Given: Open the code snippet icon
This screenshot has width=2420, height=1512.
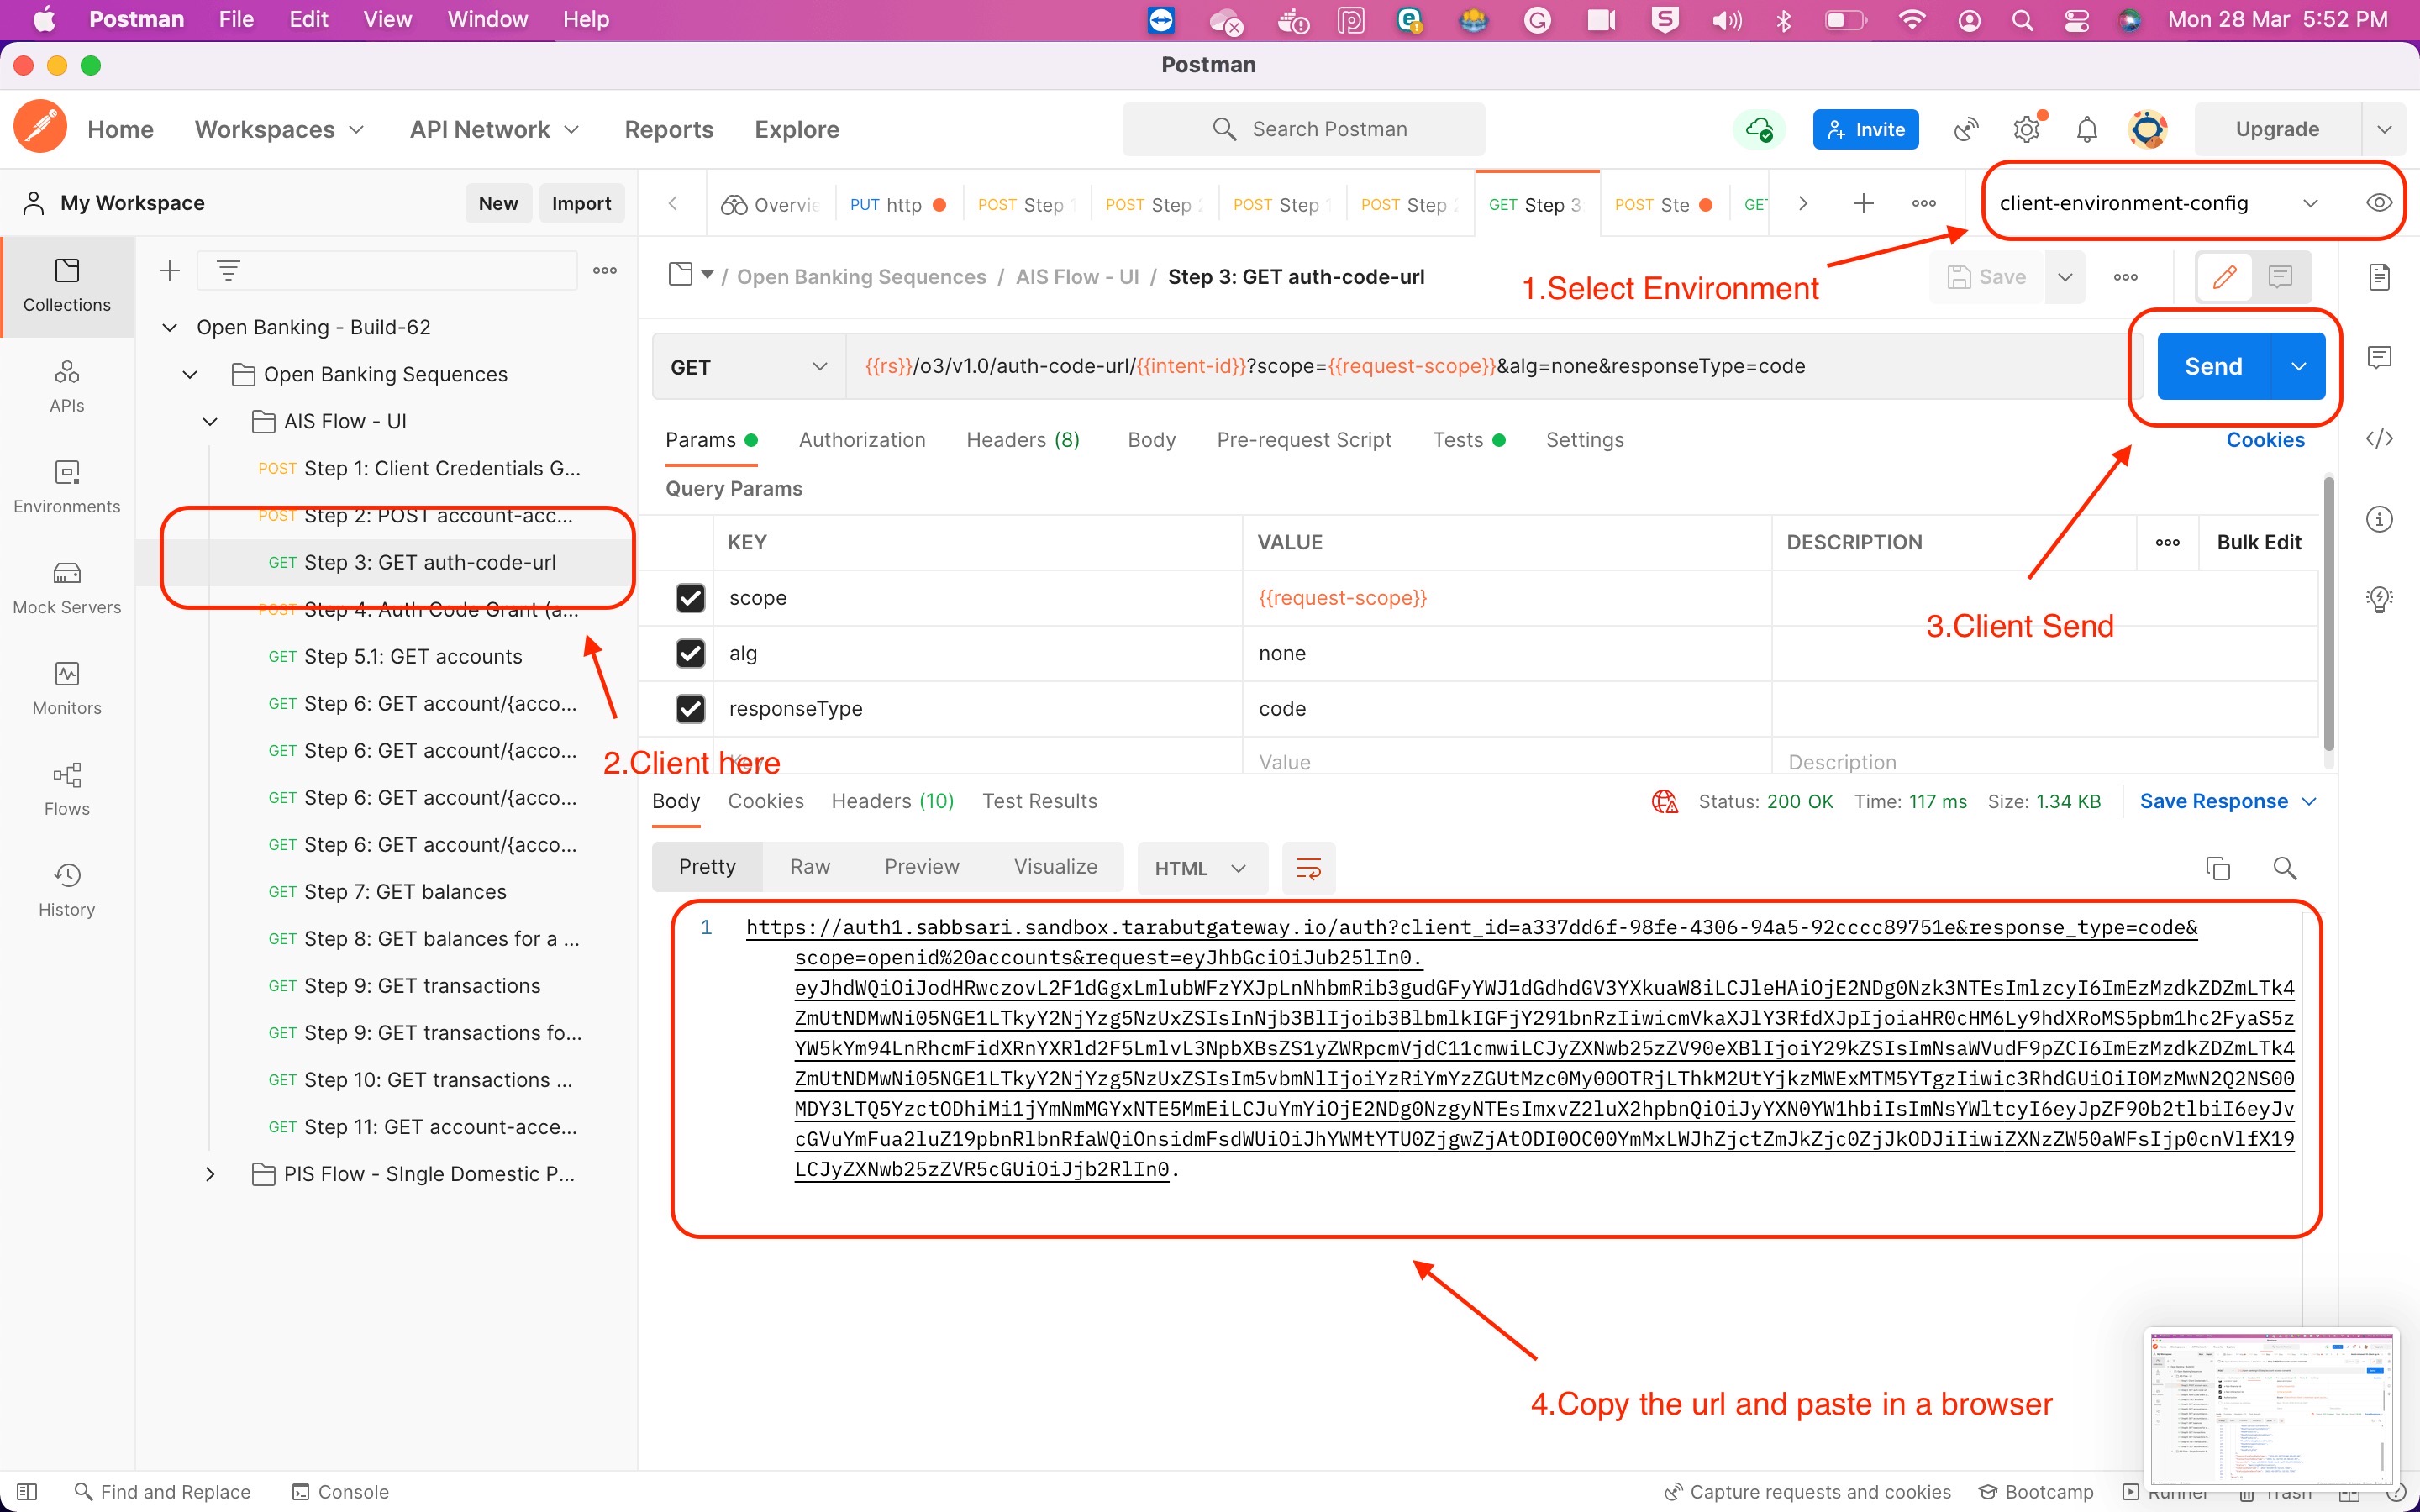Looking at the screenshot, I should click(2380, 438).
